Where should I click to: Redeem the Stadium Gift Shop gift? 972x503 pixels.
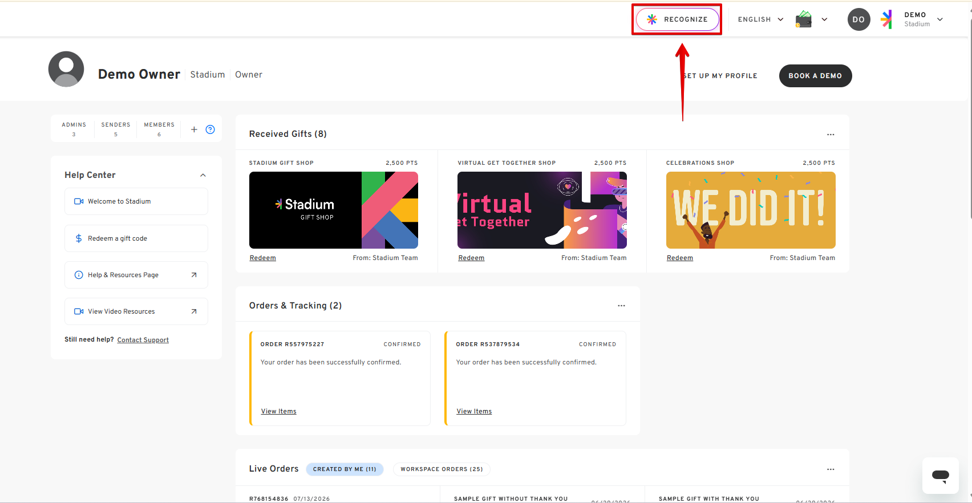(x=263, y=258)
